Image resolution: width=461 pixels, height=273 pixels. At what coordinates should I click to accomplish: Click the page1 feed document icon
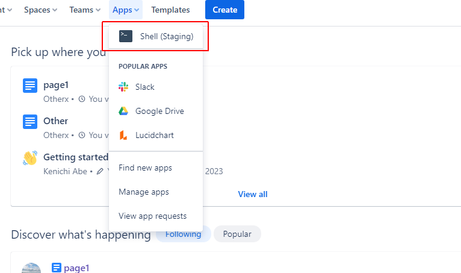point(57,268)
